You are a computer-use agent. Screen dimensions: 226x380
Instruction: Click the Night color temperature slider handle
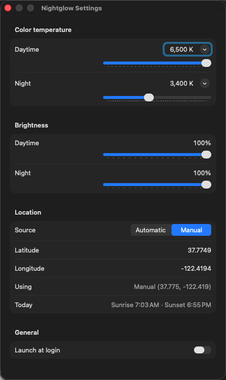pyautogui.click(x=149, y=97)
